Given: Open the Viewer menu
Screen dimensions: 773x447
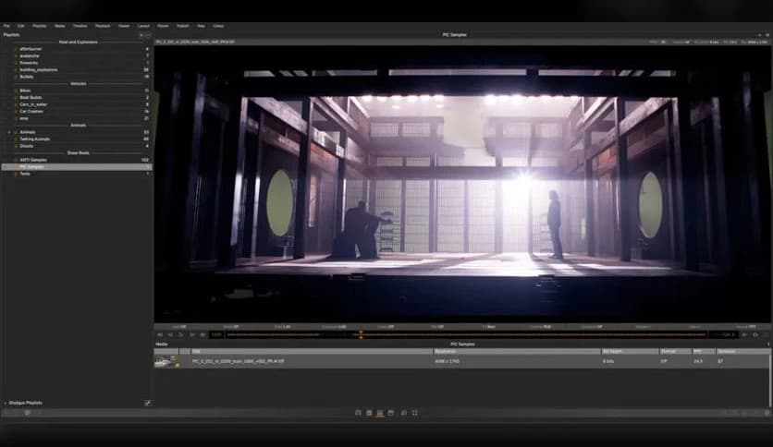Looking at the screenshot, I should (124, 26).
